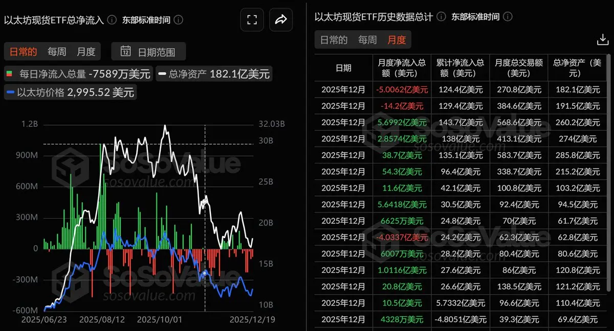
Task: Toggle the 每日净流入总量 legend series
Action: coord(78,74)
